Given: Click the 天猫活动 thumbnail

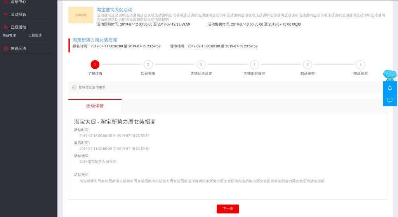Looking at the screenshot, I should coord(81,15).
